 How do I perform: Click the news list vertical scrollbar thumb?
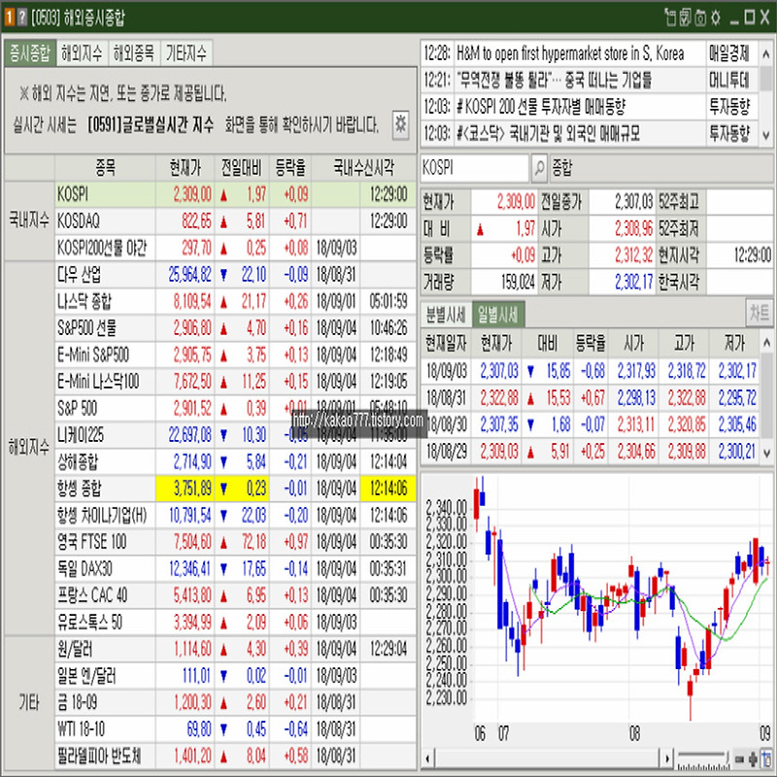click(765, 79)
